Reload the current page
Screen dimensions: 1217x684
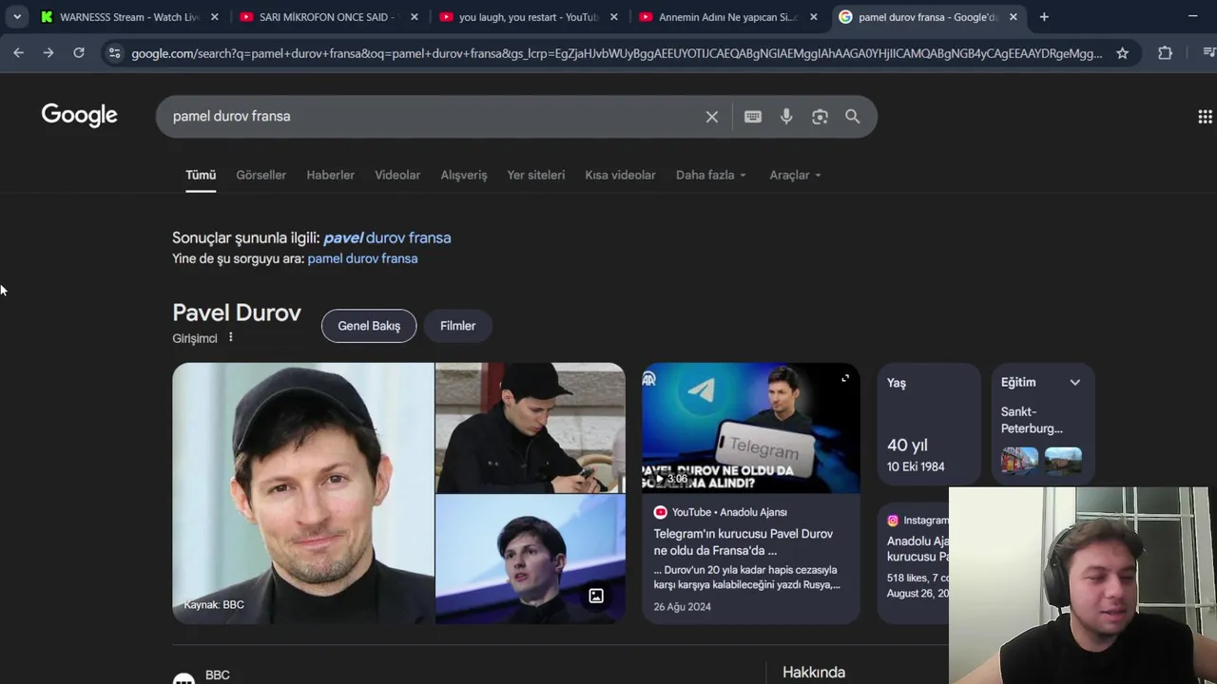tap(79, 53)
